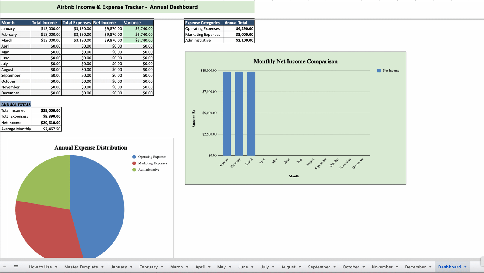Click the add new sheet plus icon
This screenshot has height=273, width=484.
pos(5,267)
